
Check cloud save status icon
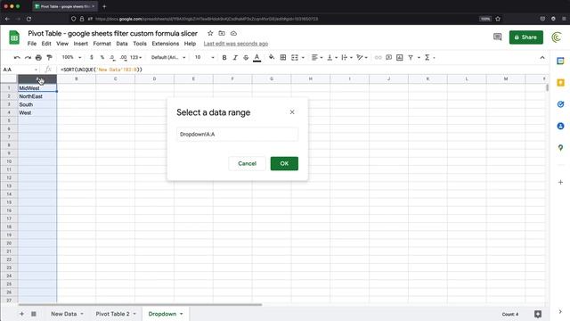[x=233, y=33]
